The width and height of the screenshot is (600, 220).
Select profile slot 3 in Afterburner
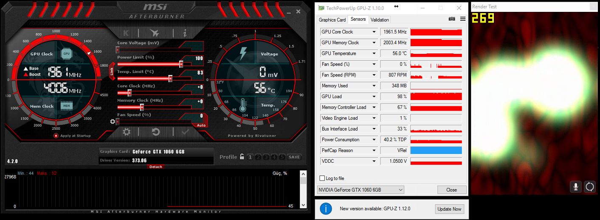[x=266, y=157]
